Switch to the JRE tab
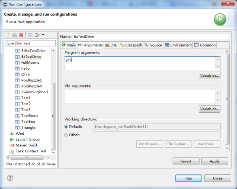 (111, 45)
